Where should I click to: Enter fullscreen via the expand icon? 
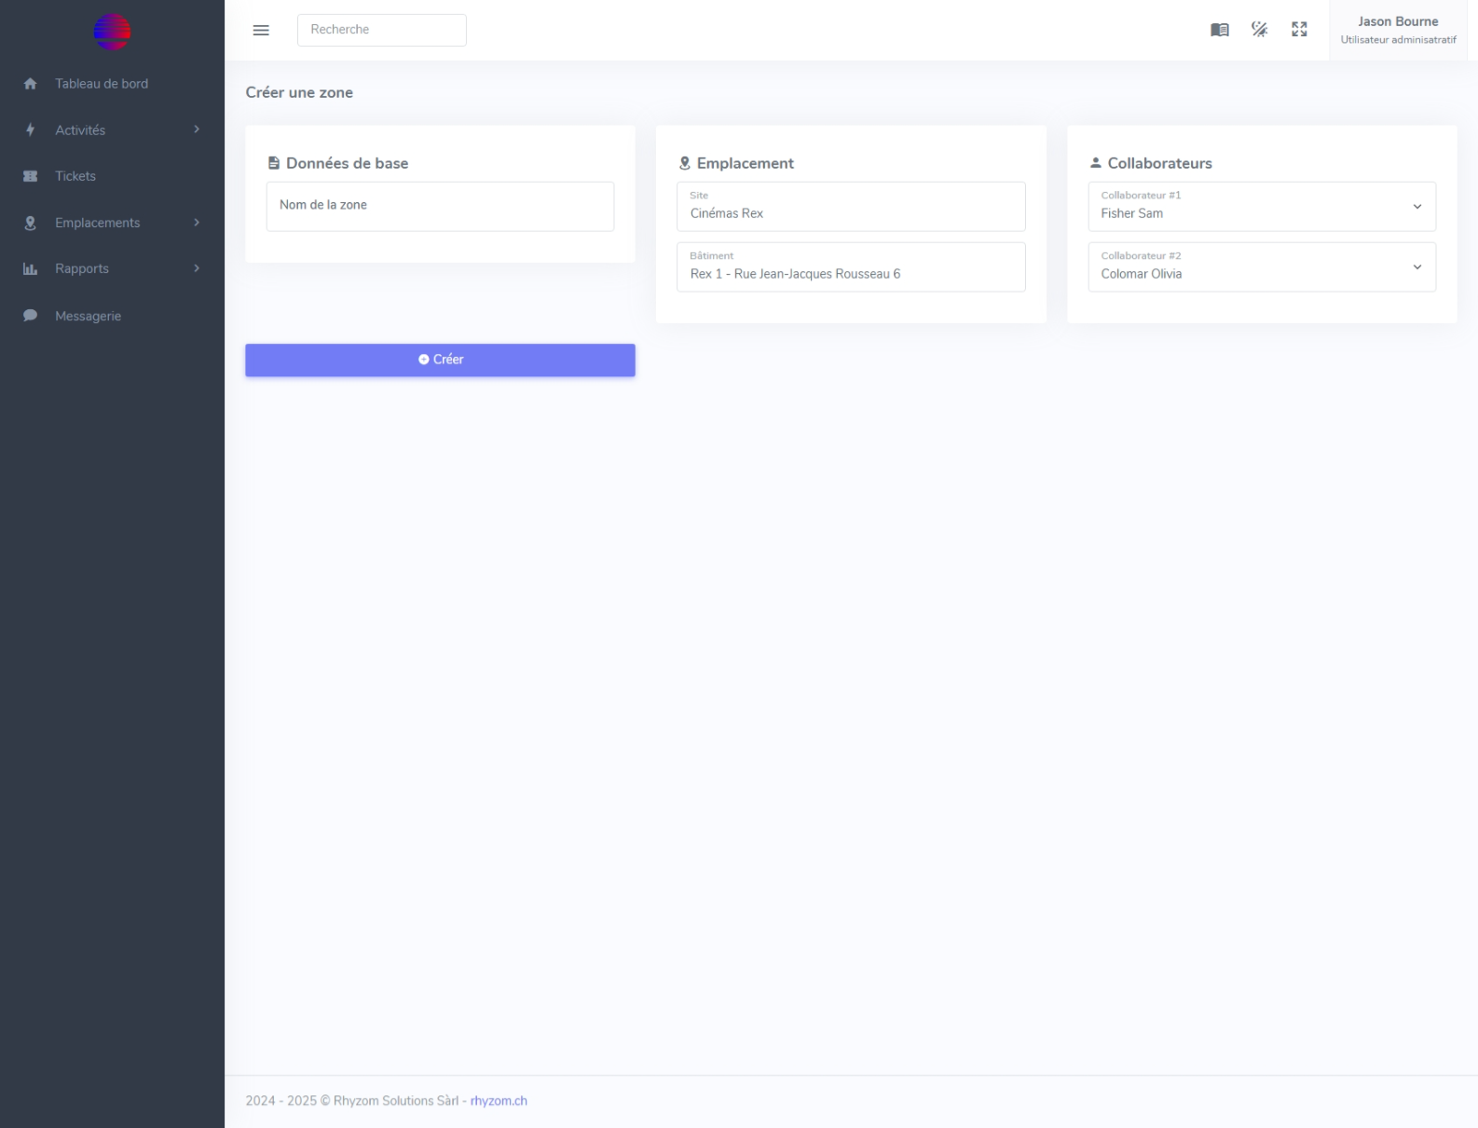(x=1299, y=30)
